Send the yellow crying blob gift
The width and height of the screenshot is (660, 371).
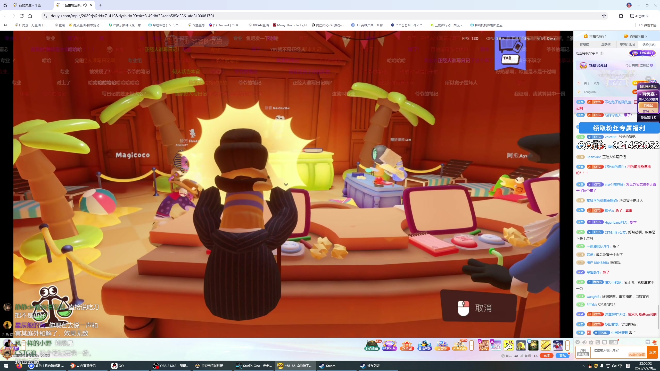pyautogui.click(x=521, y=345)
